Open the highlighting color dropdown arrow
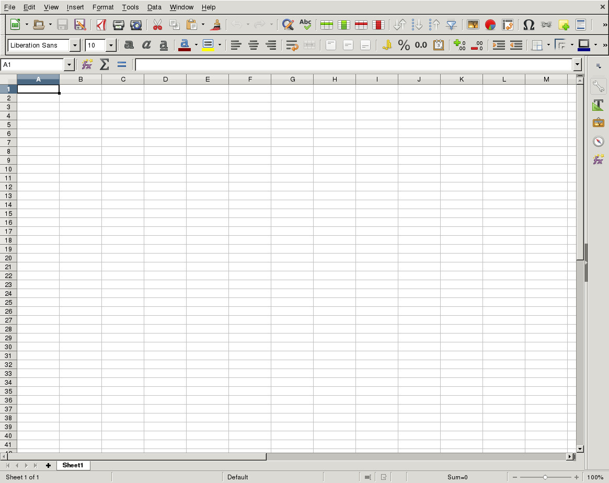Image resolution: width=609 pixels, height=483 pixels. [x=220, y=45]
